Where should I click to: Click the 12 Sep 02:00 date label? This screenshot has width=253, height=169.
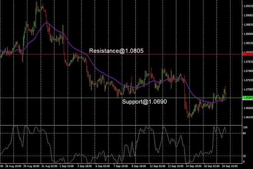click(x=158, y=166)
